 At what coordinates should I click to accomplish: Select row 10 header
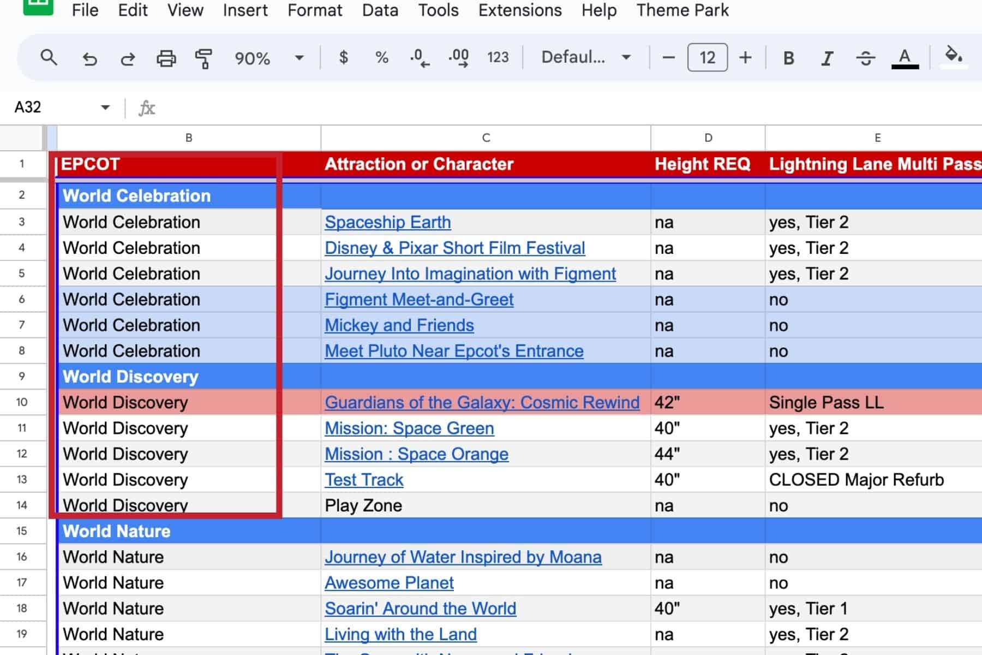(x=22, y=402)
